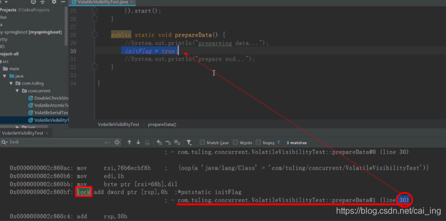This screenshot has height=221, width=446.
Task: Enable Match Case checkbox
Action: point(202,143)
